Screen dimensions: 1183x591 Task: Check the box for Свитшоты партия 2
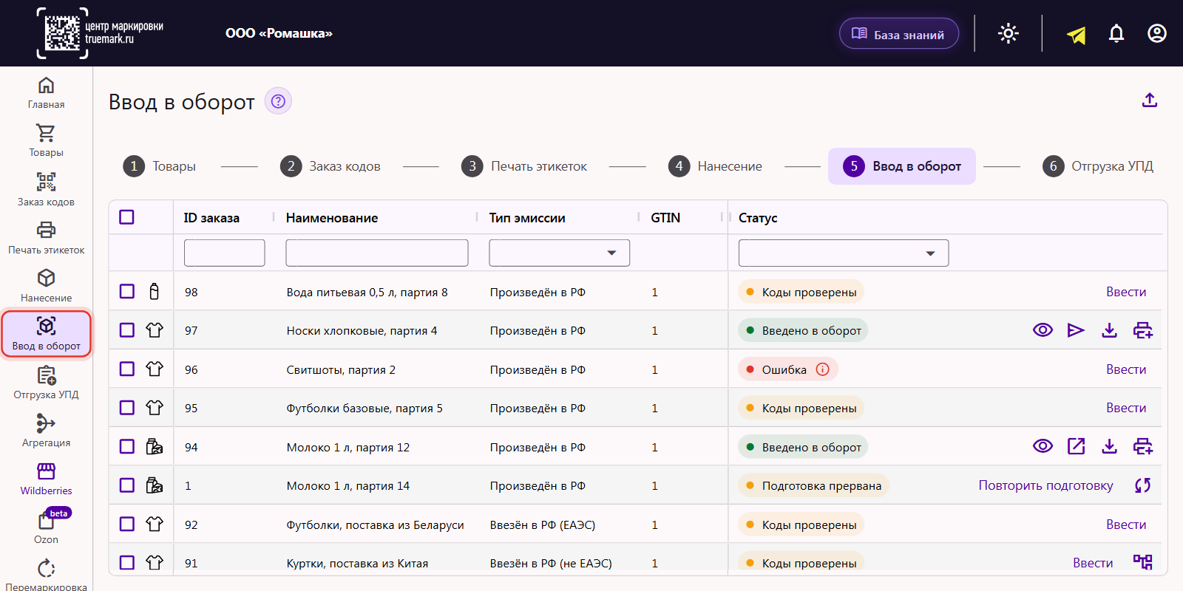(x=127, y=369)
